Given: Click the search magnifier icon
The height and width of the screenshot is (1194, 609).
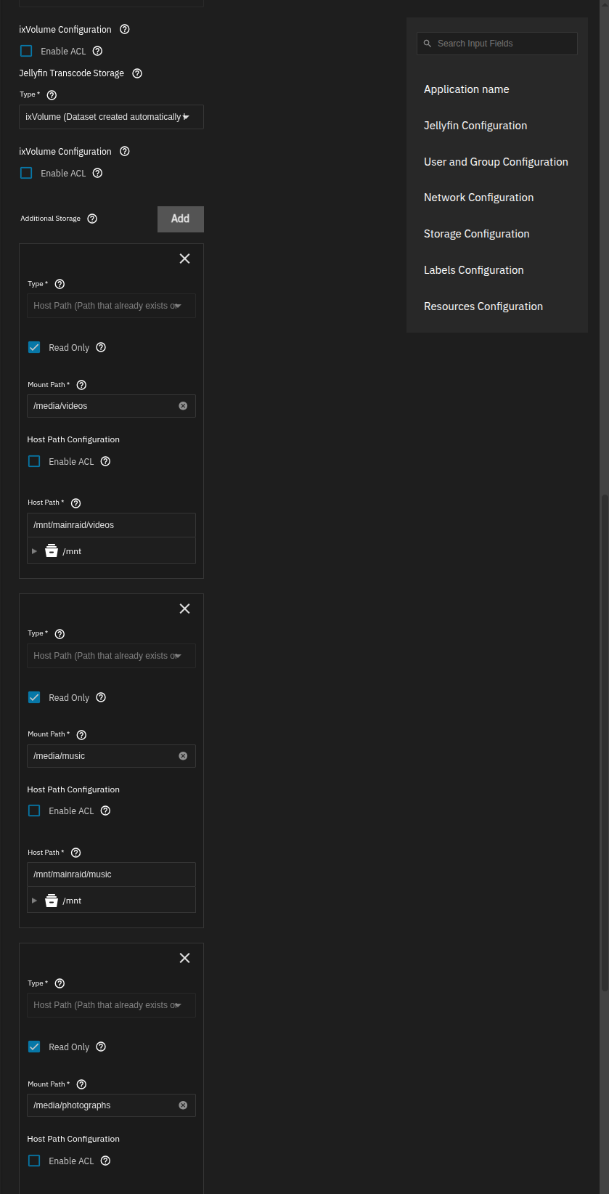Looking at the screenshot, I should [x=428, y=44].
